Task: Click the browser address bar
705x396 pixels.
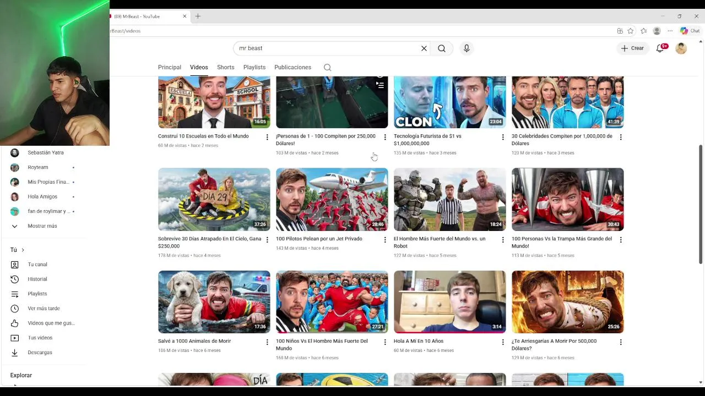Action: [358, 31]
